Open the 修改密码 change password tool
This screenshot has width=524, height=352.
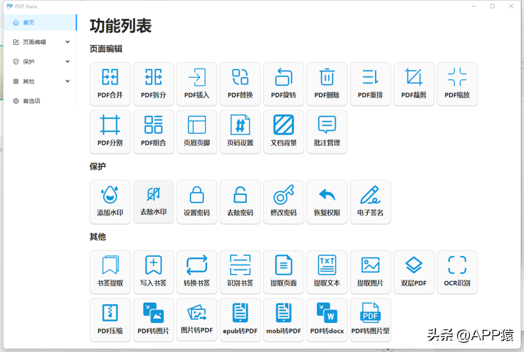click(x=284, y=202)
